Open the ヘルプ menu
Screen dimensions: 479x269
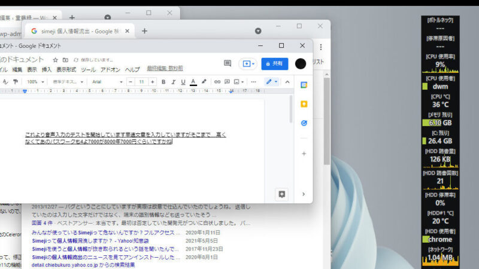132,69
